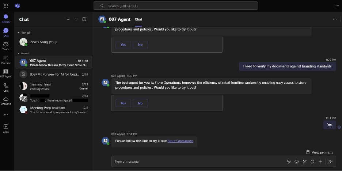
Task: Click the 007 Agent title in header
Action: pyautogui.click(x=119, y=19)
